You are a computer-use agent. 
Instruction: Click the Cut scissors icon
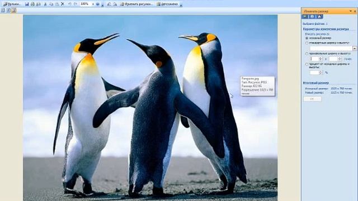point(45,4)
